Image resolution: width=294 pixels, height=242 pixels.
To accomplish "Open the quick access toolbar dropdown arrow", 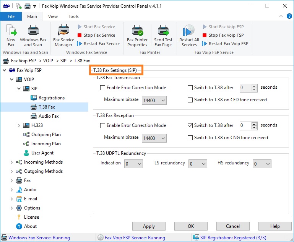I will [x=34, y=6].
